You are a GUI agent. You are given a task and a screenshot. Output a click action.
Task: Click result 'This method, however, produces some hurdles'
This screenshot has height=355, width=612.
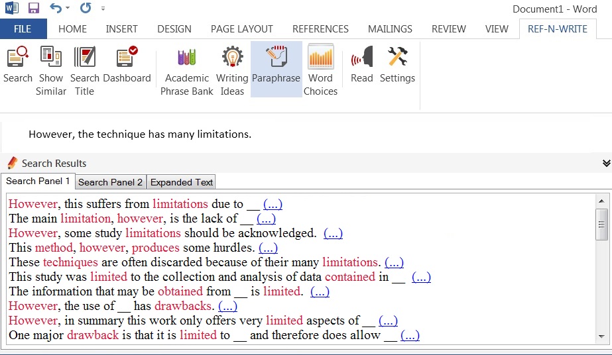coord(132,248)
